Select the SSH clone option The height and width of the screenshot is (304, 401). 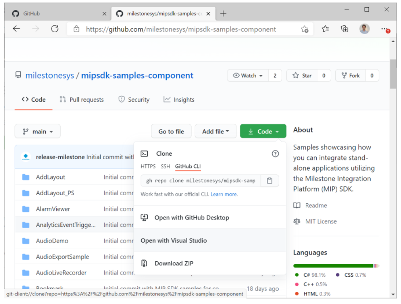[x=165, y=167]
